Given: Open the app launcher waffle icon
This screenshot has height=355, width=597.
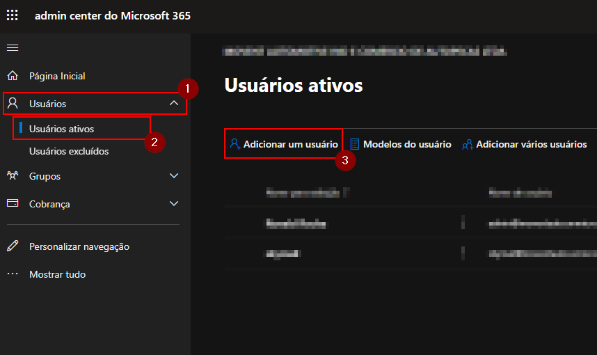Looking at the screenshot, I should point(13,15).
